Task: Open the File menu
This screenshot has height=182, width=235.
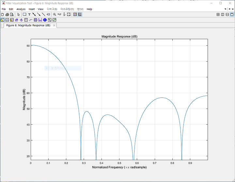Action: (x=4, y=9)
